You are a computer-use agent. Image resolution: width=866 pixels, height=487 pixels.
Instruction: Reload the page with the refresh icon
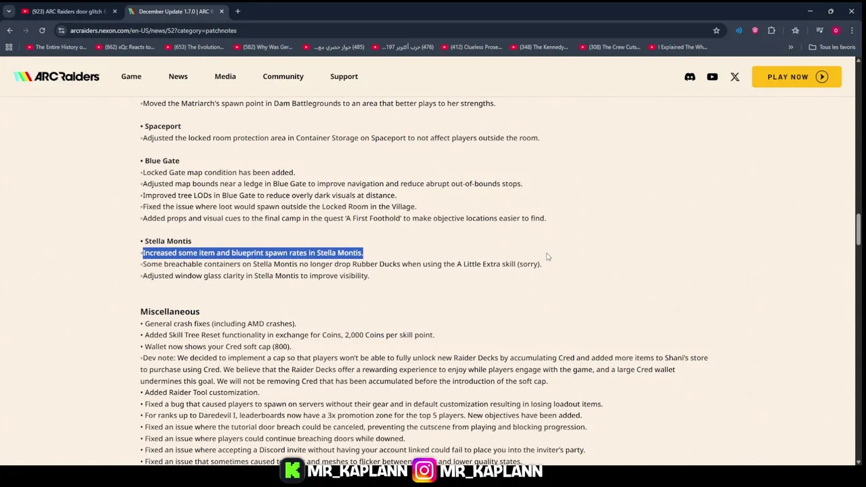(42, 30)
